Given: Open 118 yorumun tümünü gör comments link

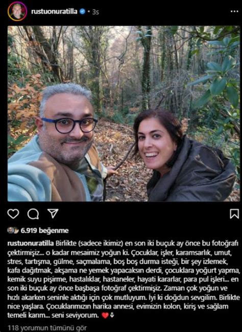Looking at the screenshot, I should coord(47,328).
